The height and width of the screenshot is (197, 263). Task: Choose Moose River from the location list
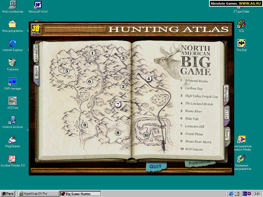pyautogui.click(x=193, y=111)
